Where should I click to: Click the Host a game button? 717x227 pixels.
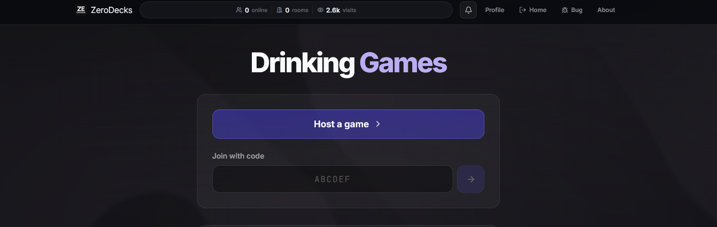(348, 124)
